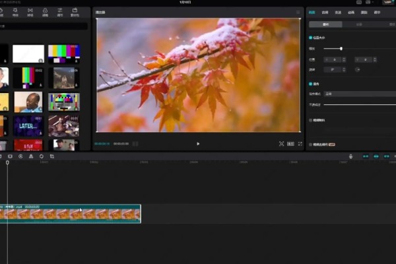Click the Y position input field

[364, 59]
